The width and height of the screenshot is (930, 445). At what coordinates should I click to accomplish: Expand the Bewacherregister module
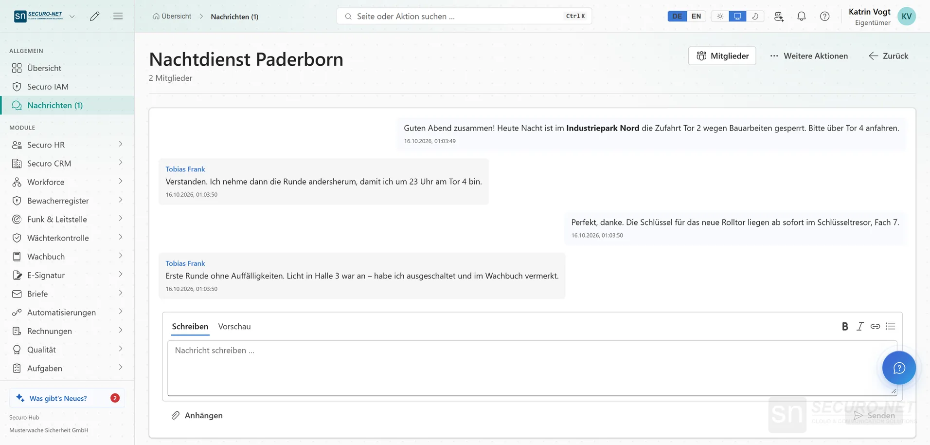pos(67,201)
